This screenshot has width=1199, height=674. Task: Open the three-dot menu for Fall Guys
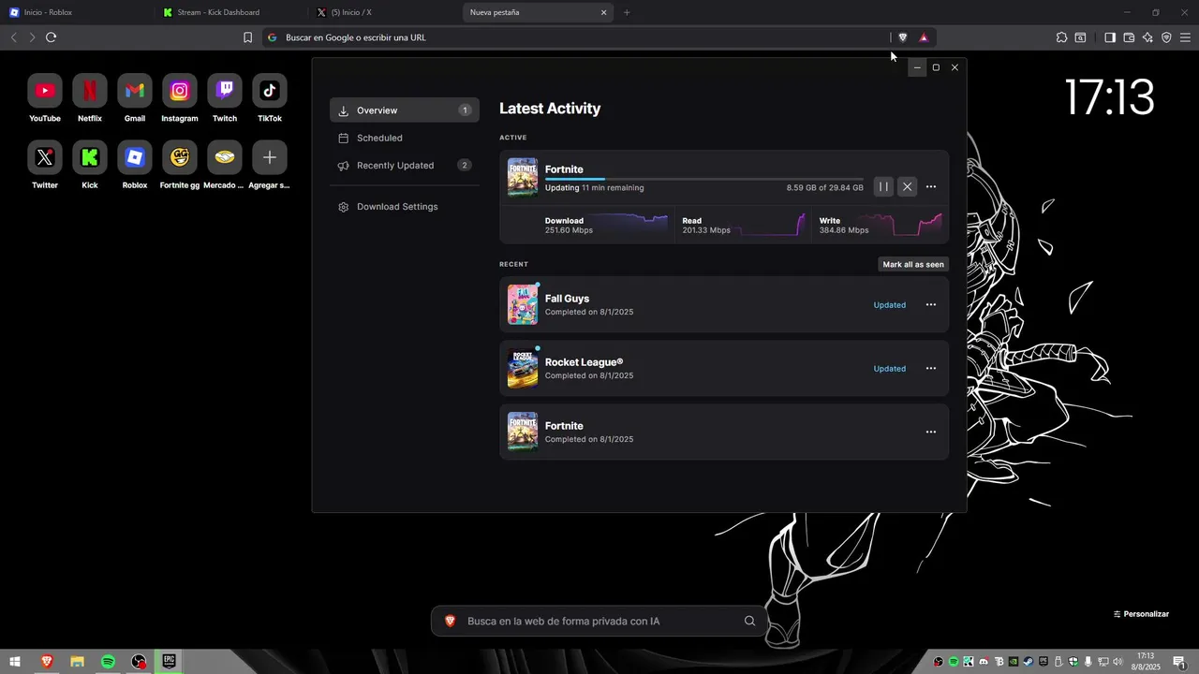click(x=931, y=305)
